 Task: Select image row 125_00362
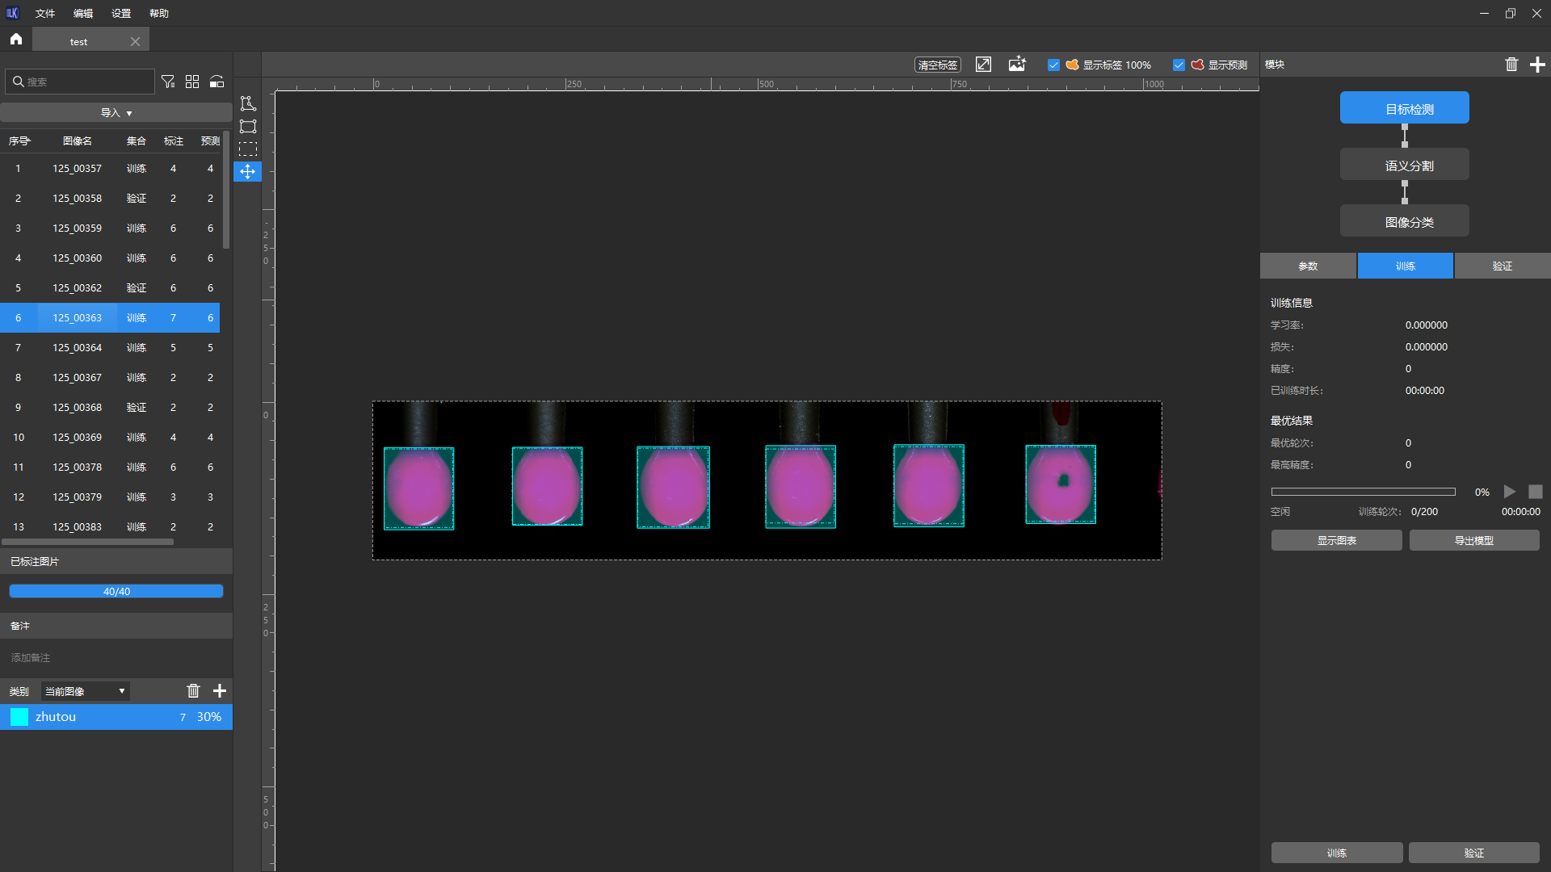(x=110, y=287)
